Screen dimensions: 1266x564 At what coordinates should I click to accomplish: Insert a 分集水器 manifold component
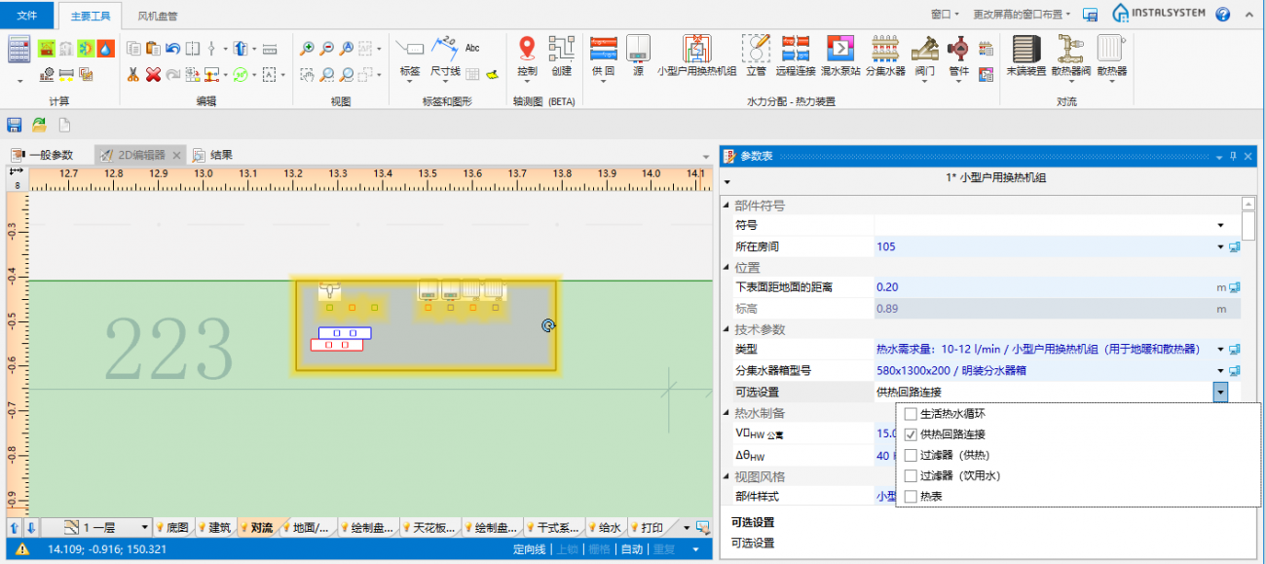point(884,51)
